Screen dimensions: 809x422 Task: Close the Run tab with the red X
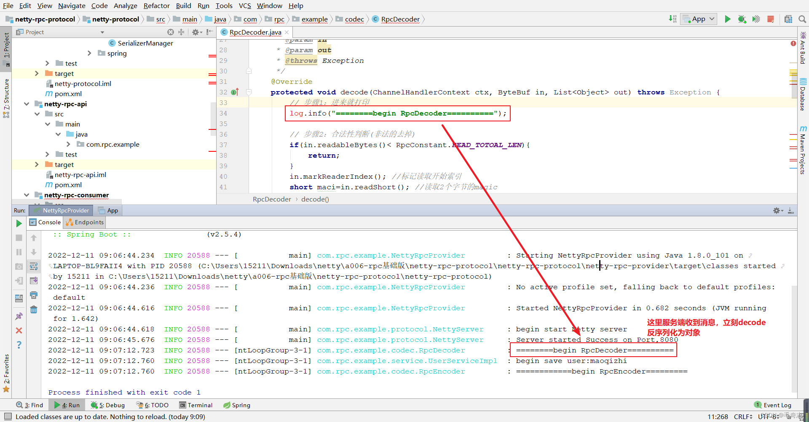(19, 331)
